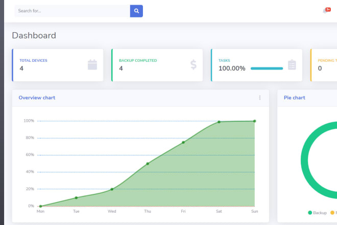337x225 pixels.
Task: Click the '60%' y-axis label
Action: pos(30,155)
